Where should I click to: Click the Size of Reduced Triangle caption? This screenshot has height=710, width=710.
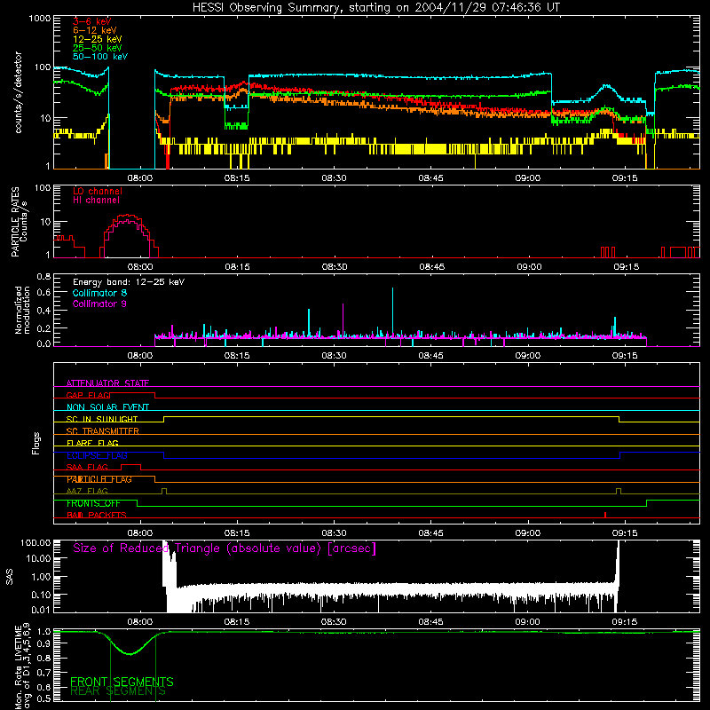tap(225, 548)
